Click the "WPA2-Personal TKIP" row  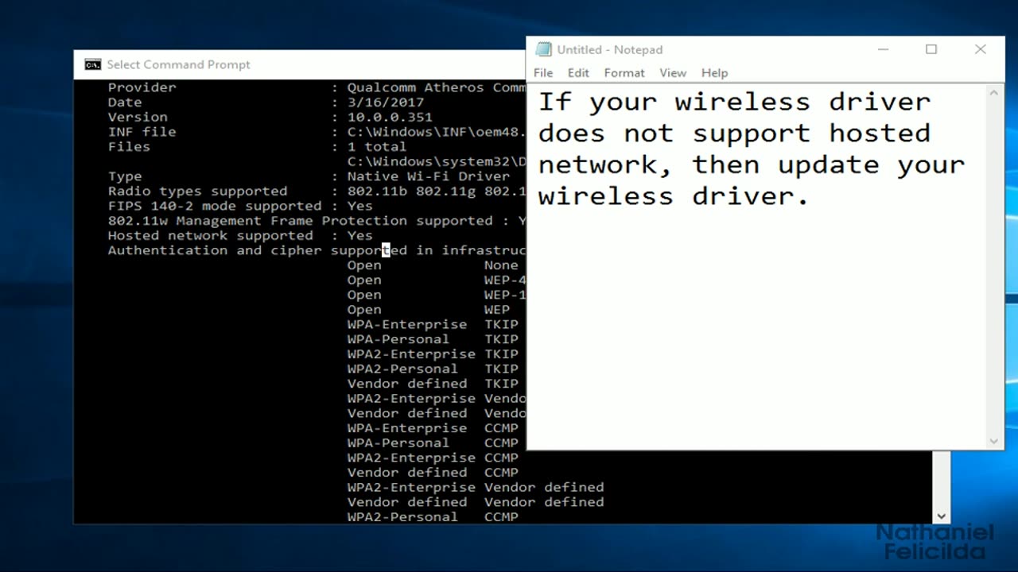click(433, 369)
